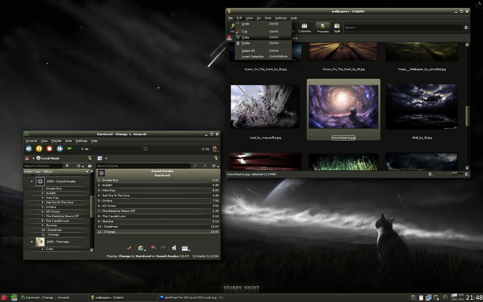The image size is (483, 302).
Task: Click the network monitor tray icon
Action: (428, 298)
